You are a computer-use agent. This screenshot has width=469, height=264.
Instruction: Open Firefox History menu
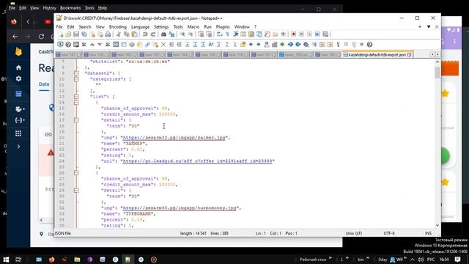pyautogui.click(x=49, y=8)
